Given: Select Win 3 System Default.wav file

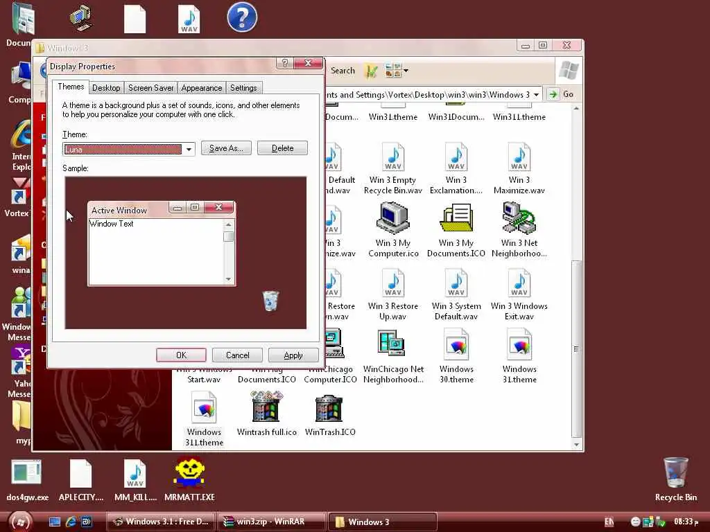Looking at the screenshot, I should tap(456, 294).
